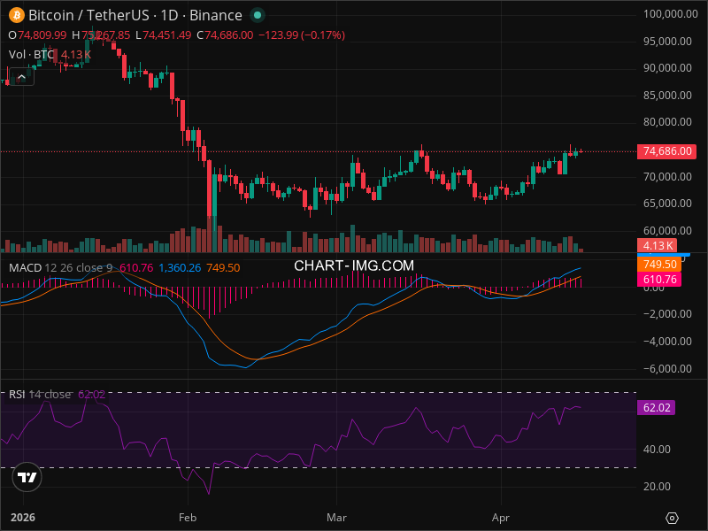Open chart settings hexagon icon at bottom right
The image size is (708, 531).
click(x=672, y=518)
